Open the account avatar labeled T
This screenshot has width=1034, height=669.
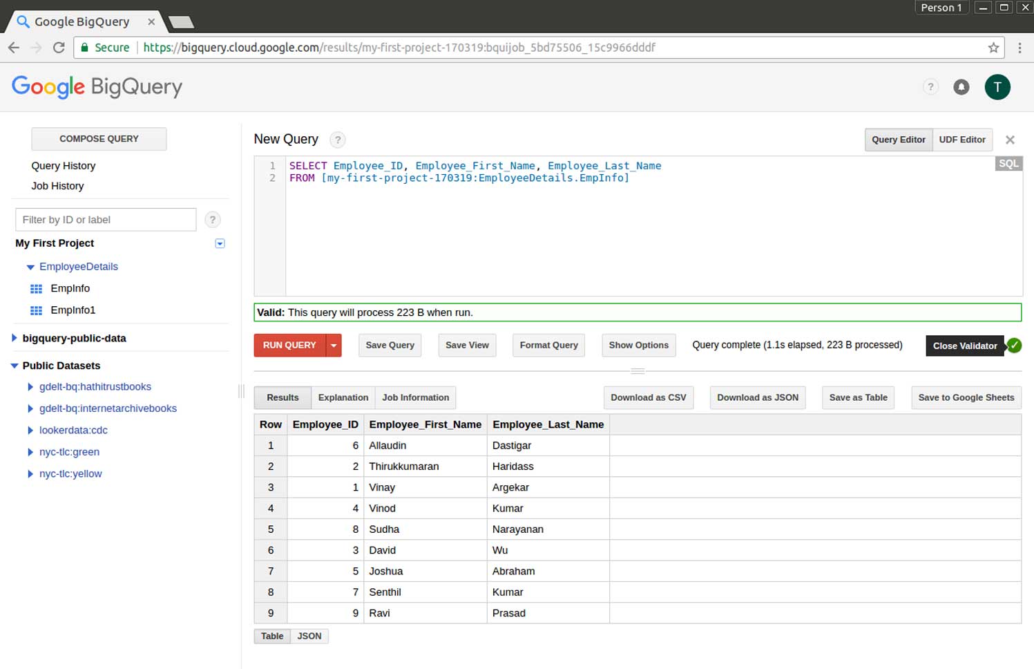tap(997, 87)
